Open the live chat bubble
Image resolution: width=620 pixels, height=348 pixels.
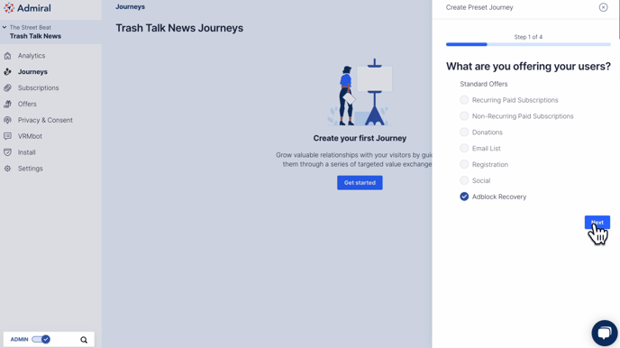(604, 333)
